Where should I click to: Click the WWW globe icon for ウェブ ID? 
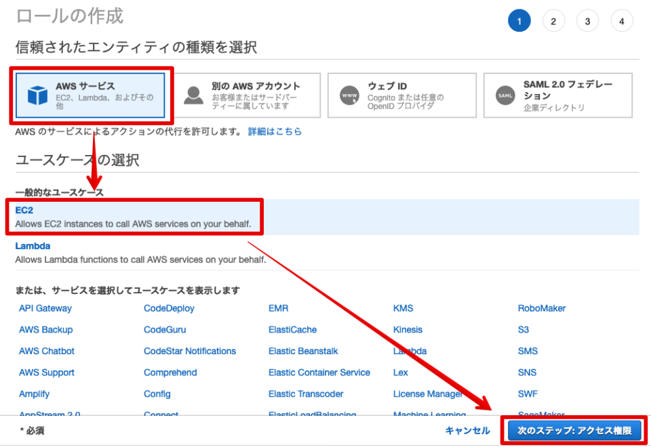pos(349,95)
